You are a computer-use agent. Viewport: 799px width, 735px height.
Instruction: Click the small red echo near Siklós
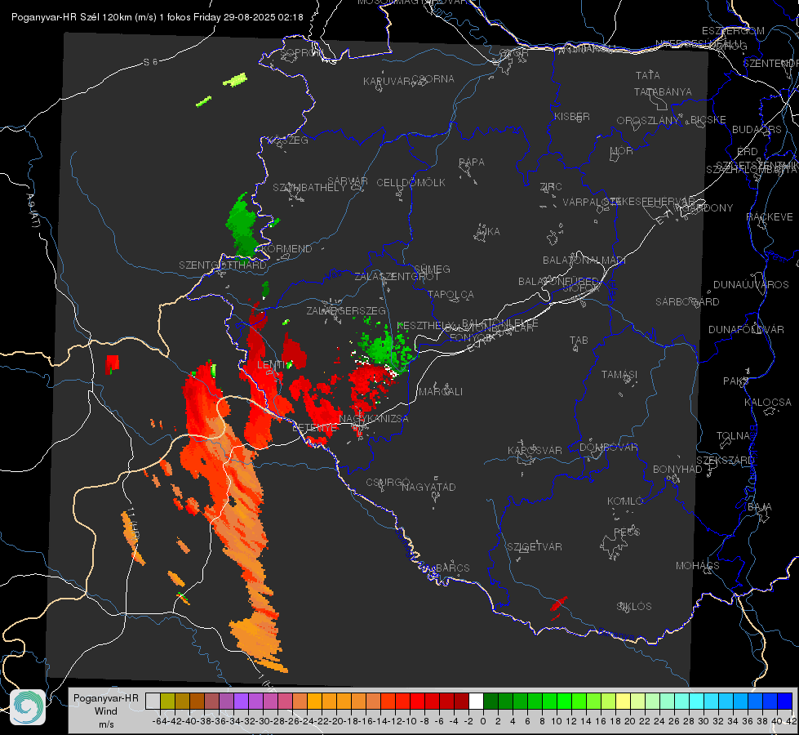point(558,604)
